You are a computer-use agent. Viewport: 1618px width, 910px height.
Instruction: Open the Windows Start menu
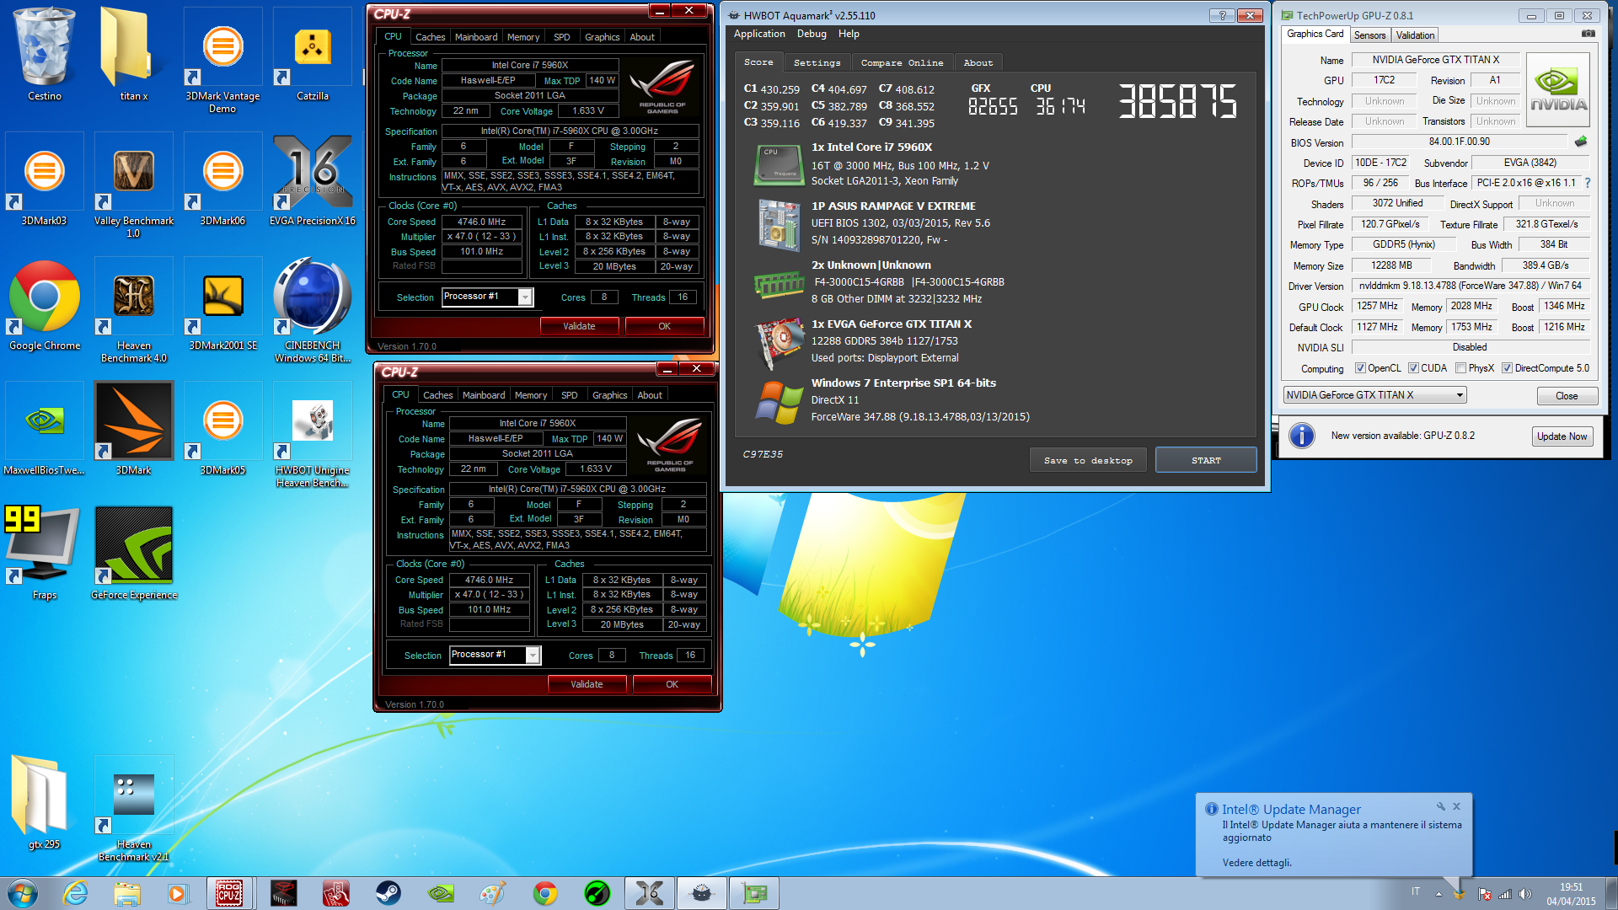[x=23, y=893]
